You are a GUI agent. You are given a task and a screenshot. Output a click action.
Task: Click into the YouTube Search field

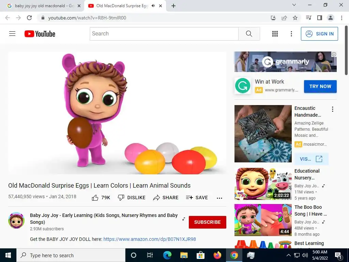(164, 34)
